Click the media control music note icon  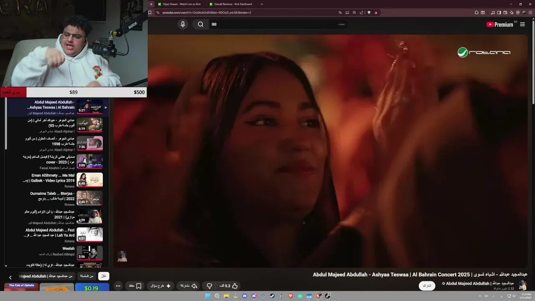493,13
